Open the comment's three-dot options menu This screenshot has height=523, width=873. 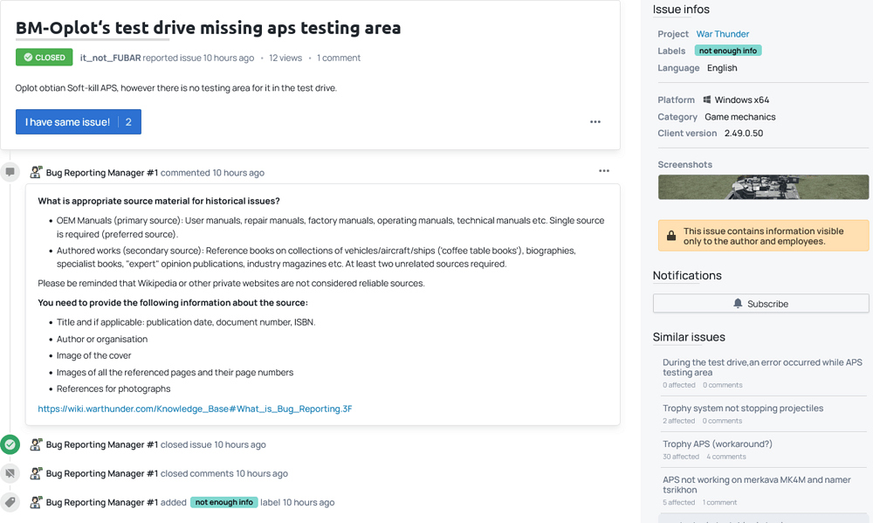click(x=604, y=171)
